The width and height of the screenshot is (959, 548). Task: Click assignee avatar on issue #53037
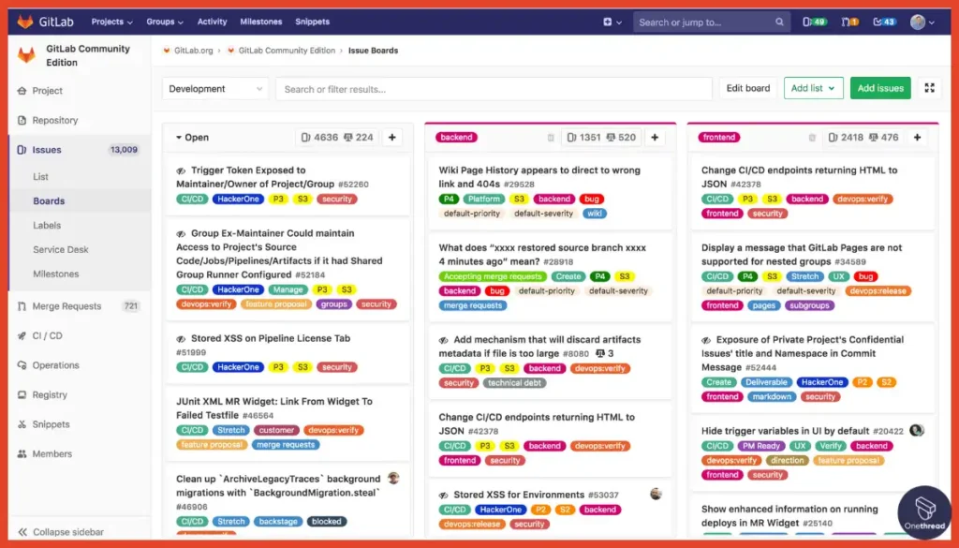point(656,495)
